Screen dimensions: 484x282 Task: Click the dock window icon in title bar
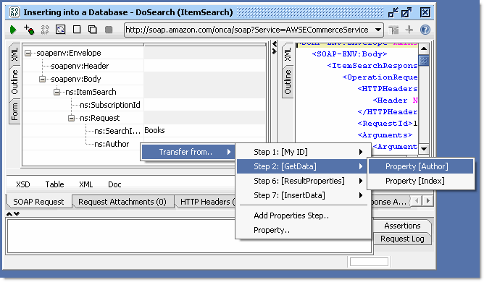[393, 12]
